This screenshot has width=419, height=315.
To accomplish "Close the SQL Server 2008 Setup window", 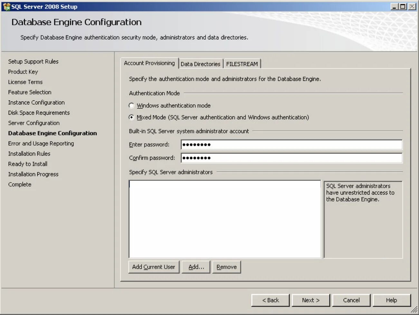I will click(x=412, y=6).
